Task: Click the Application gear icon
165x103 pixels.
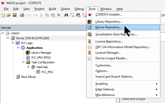Action: [23, 48]
